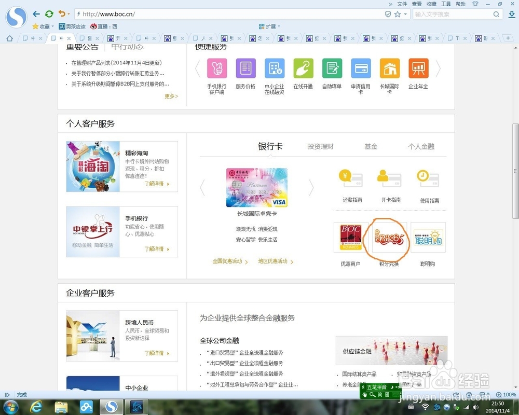Open the 手机银行客户端 icon
Screen dimensions: 519x415
216,68
